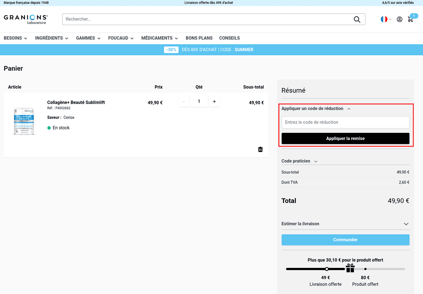Click the Commander button

[x=345, y=240]
